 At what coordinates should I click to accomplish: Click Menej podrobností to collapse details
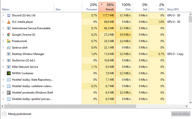(17, 114)
